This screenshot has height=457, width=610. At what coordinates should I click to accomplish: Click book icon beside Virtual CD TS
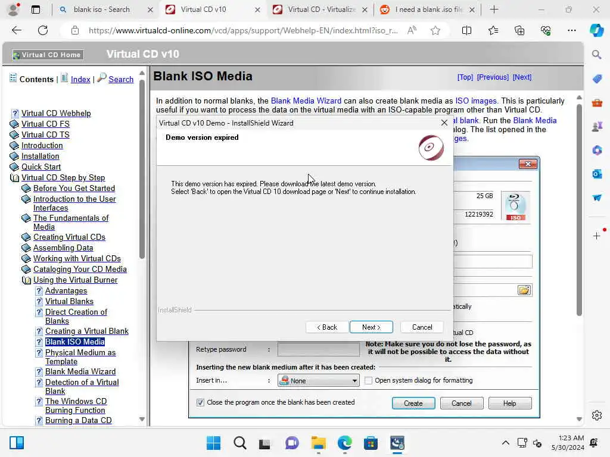point(14,135)
